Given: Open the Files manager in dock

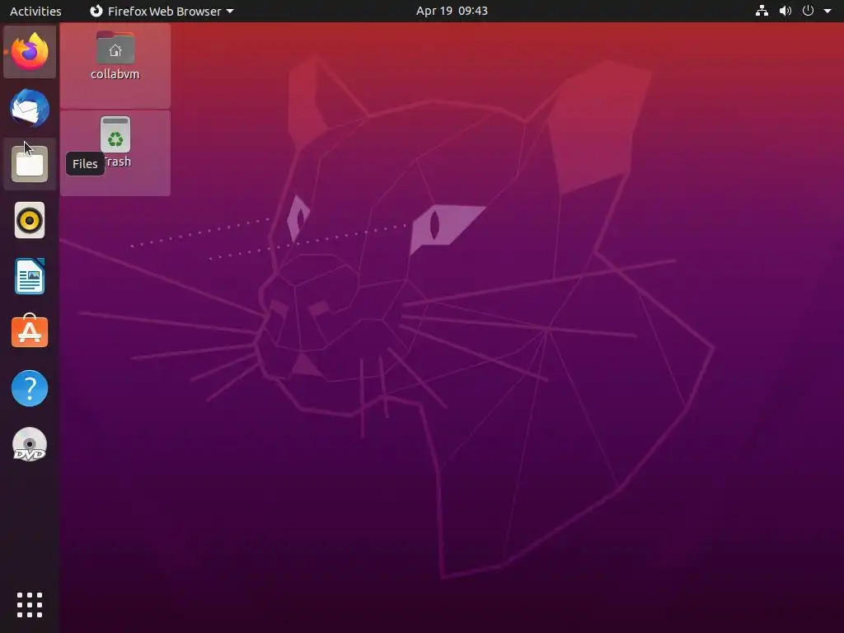Looking at the screenshot, I should tap(30, 164).
